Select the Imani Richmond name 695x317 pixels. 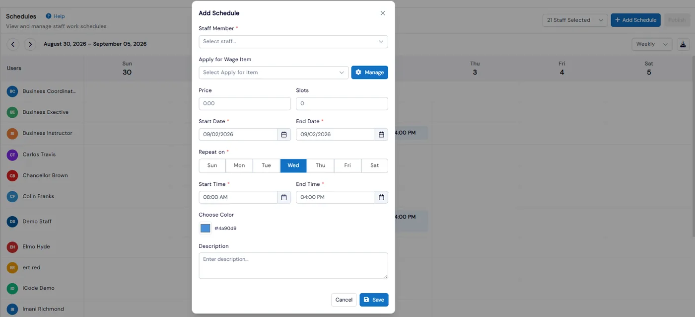click(43, 309)
